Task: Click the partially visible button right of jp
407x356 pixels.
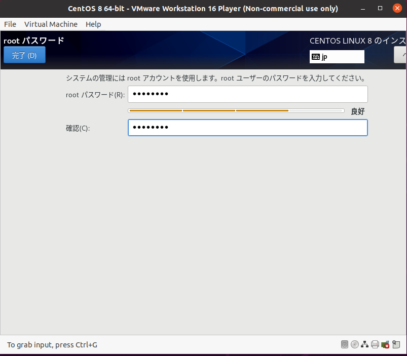Action: 401,55
